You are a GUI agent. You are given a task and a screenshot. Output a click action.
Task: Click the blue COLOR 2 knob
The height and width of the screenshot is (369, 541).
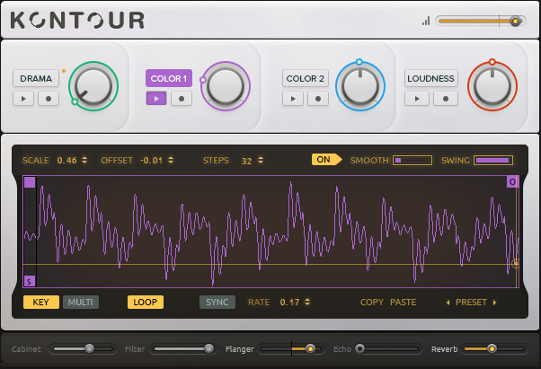(x=360, y=86)
